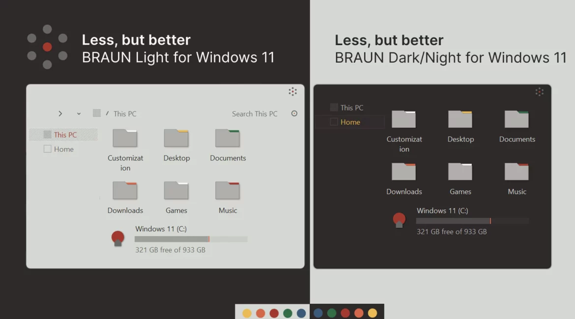This screenshot has width=575, height=319.
Task: Click the Search This PC field
Action: point(255,113)
